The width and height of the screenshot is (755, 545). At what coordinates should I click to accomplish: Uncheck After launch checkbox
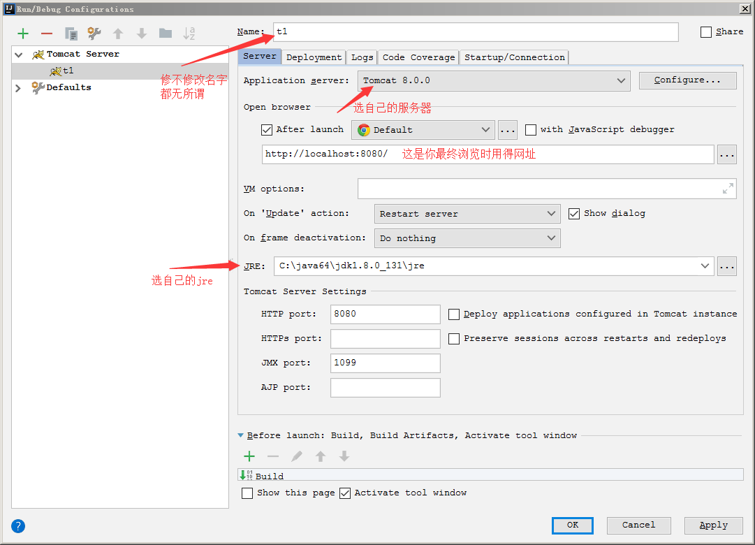point(267,130)
